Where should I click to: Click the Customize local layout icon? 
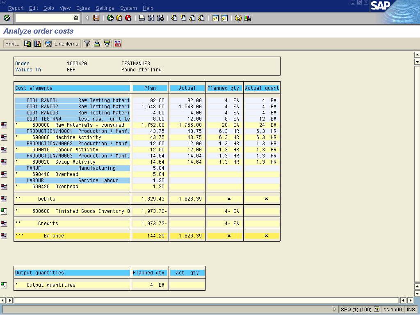click(x=247, y=18)
